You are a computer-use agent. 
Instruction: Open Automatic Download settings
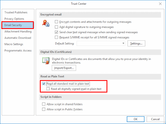point(18,38)
